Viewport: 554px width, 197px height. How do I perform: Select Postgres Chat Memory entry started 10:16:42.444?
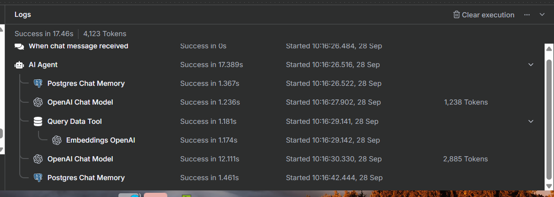click(86, 178)
